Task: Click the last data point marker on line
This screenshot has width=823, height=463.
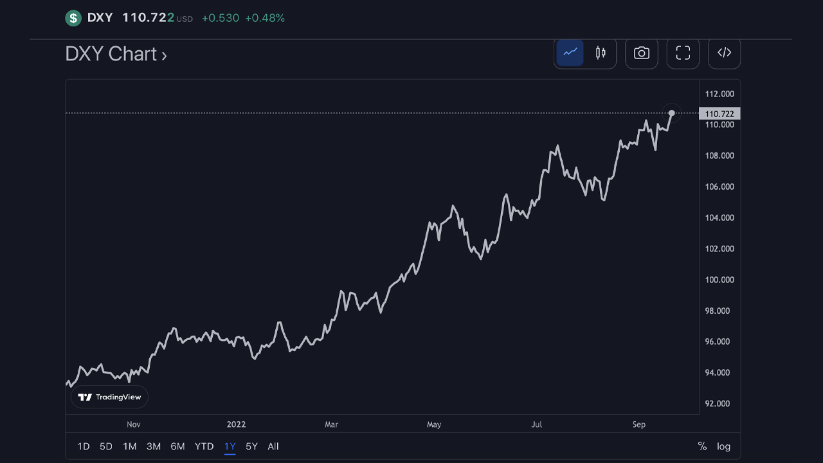Action: (671, 113)
